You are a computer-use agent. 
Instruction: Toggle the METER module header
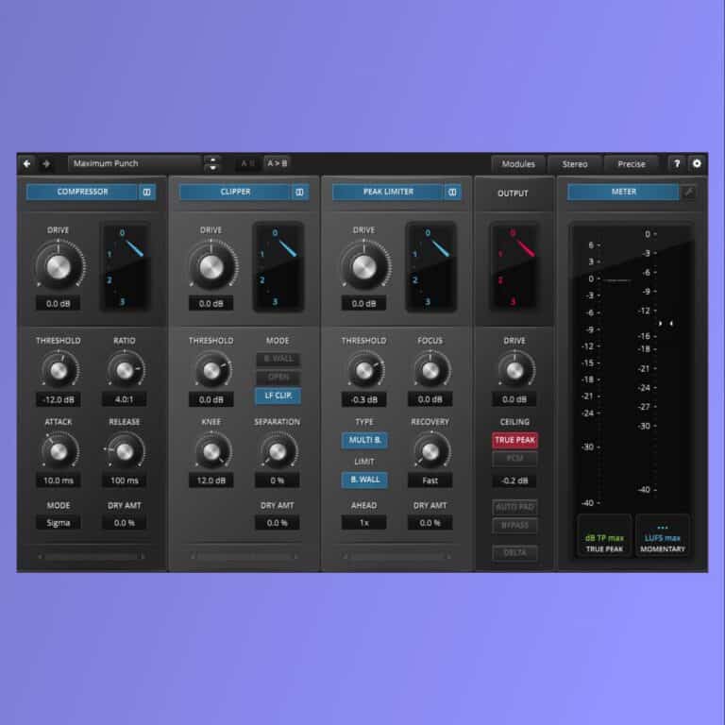623,192
